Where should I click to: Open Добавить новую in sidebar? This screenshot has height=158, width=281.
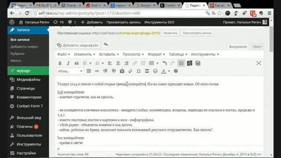click(24, 47)
